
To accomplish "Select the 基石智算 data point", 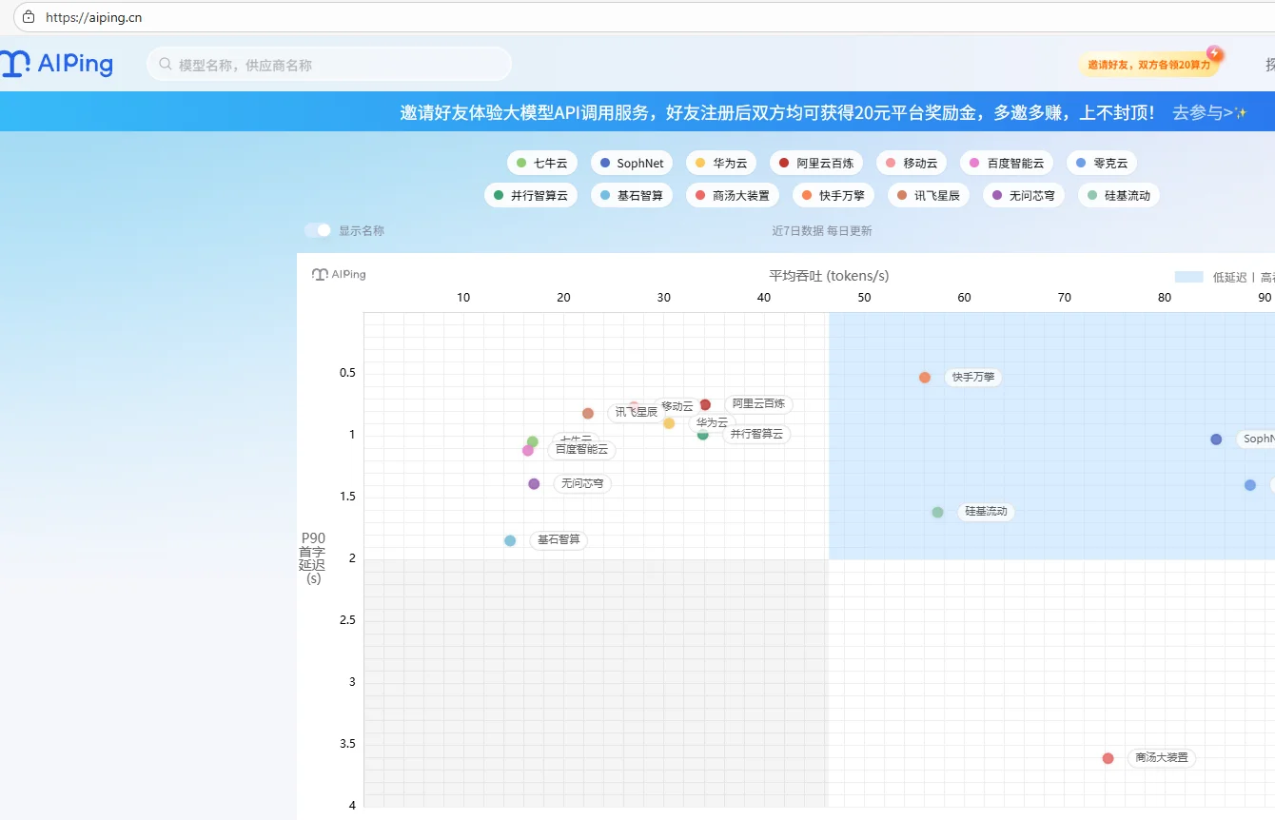I will 509,540.
